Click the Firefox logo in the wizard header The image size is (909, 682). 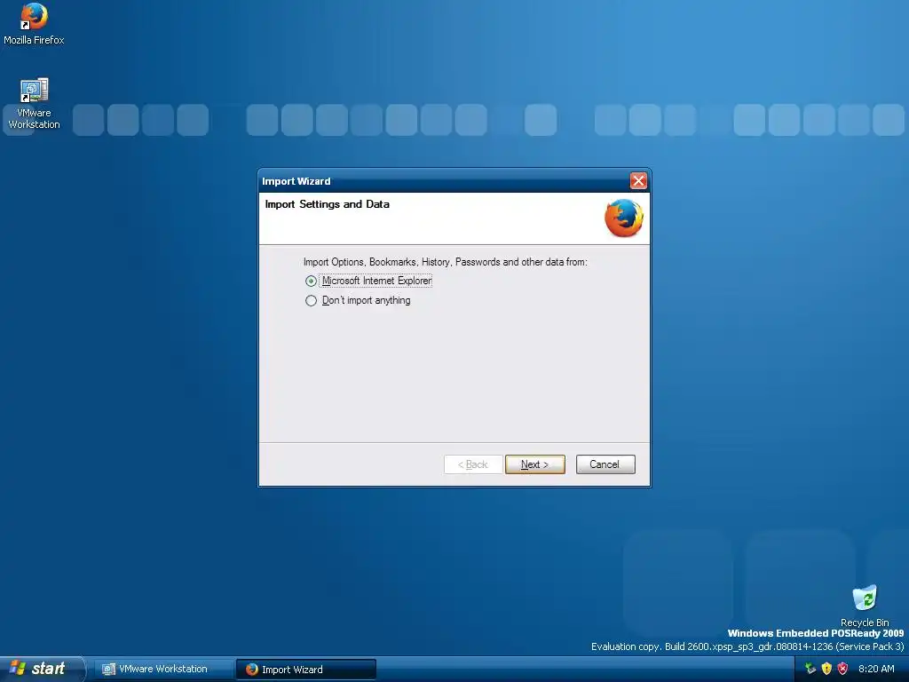624,218
